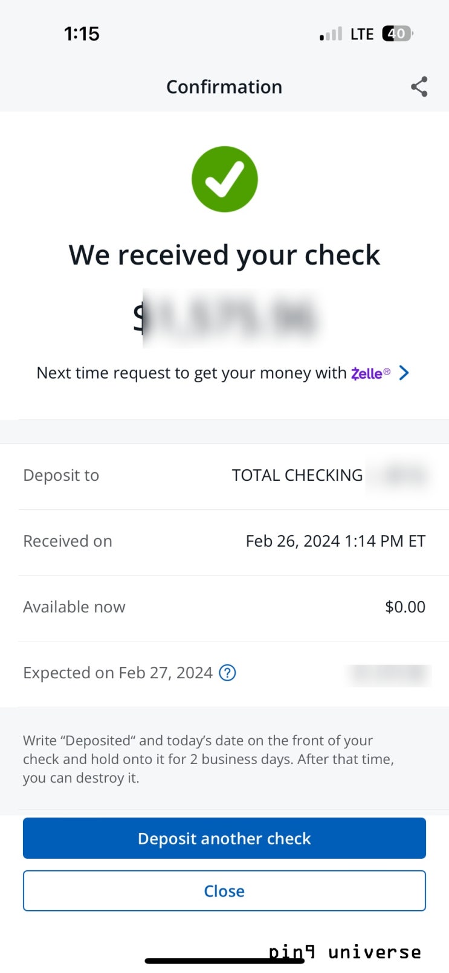This screenshot has width=449, height=973.
Task: Tap the We received your check heading
Action: pos(224,255)
